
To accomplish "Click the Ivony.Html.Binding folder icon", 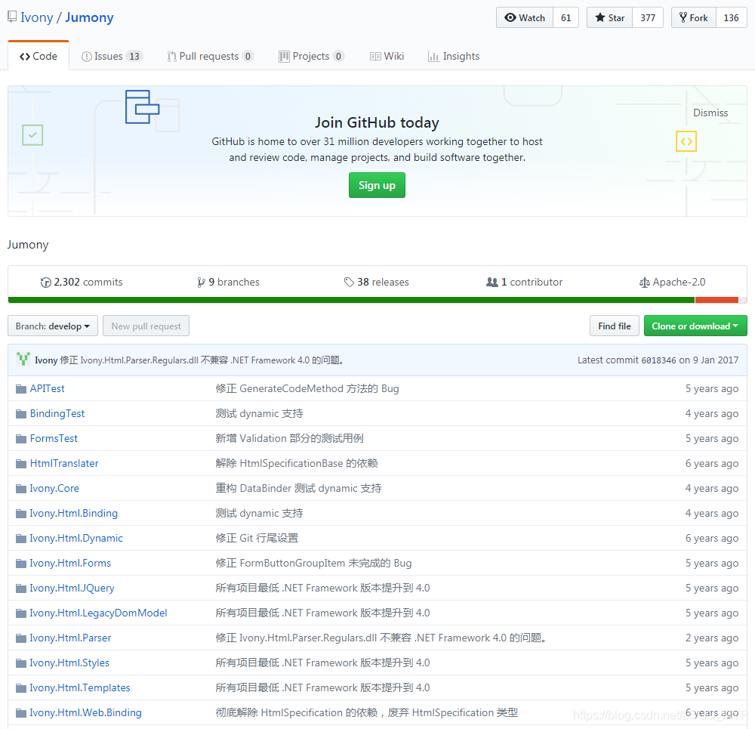I will coord(20,514).
